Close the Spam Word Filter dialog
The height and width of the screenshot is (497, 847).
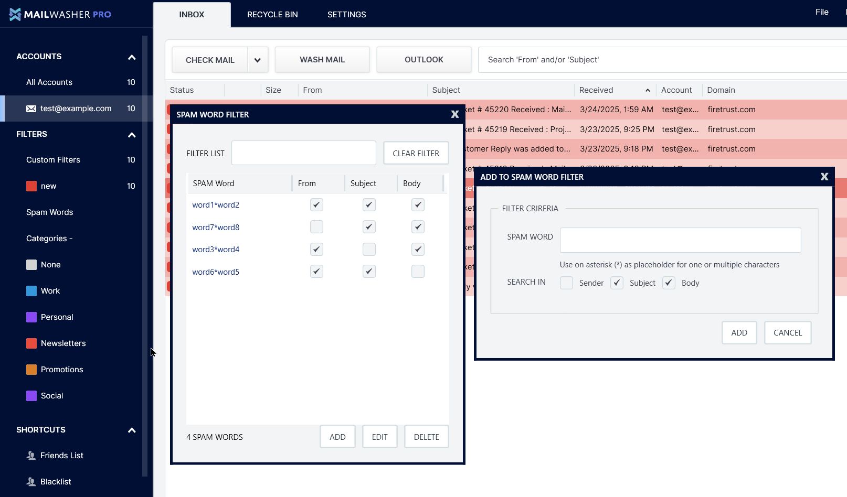[455, 114]
